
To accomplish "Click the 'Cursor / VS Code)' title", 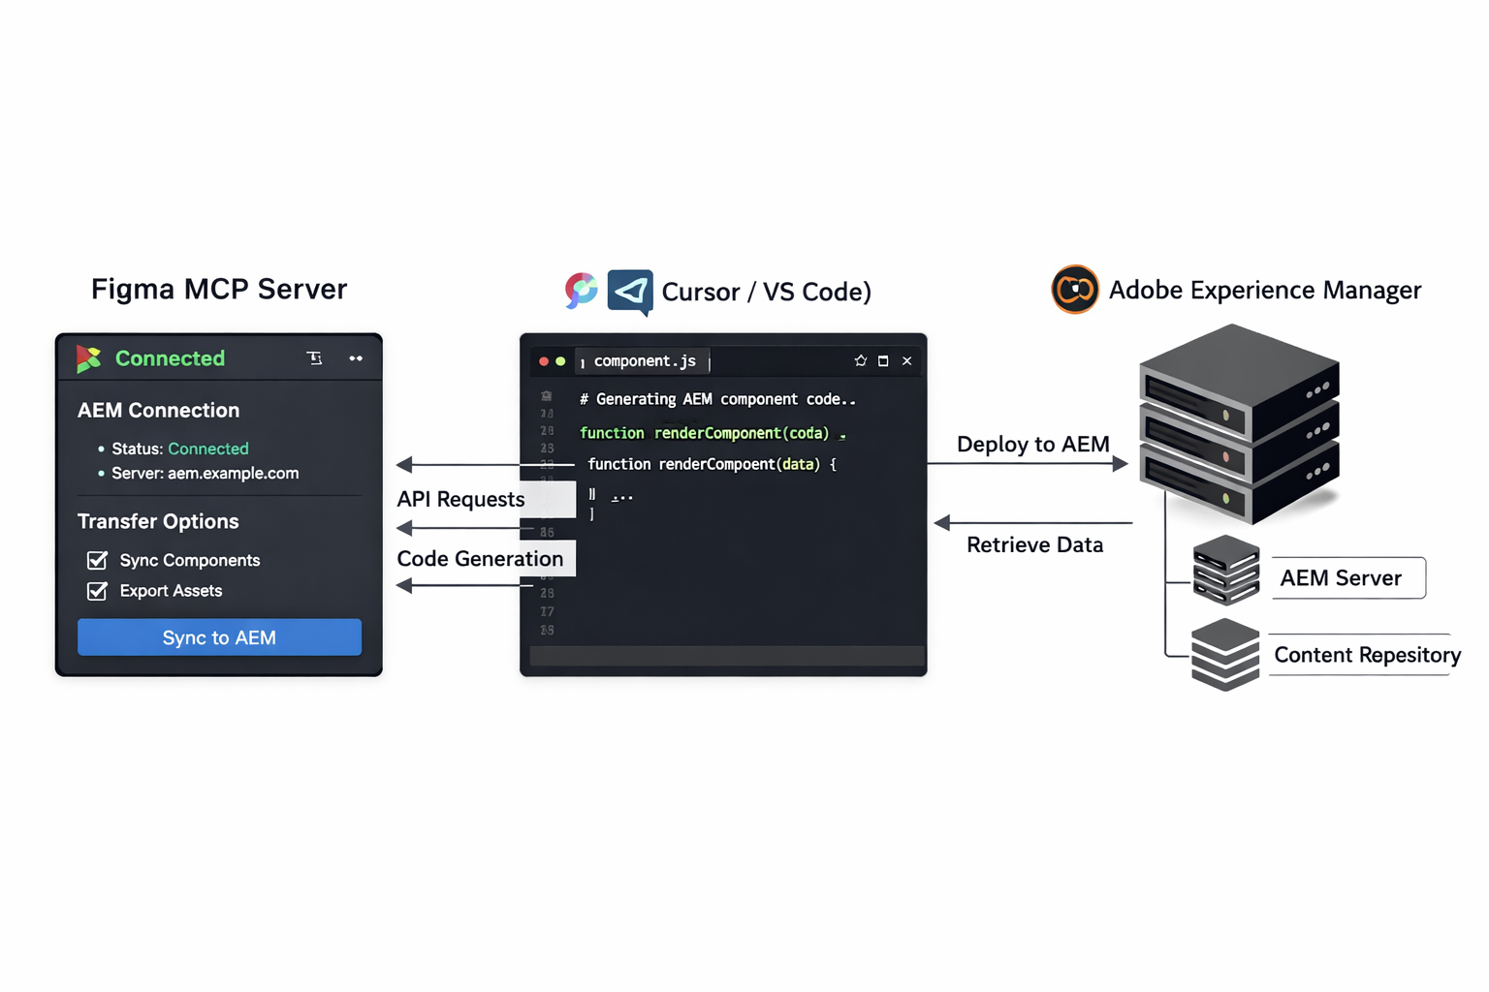I will tap(766, 292).
